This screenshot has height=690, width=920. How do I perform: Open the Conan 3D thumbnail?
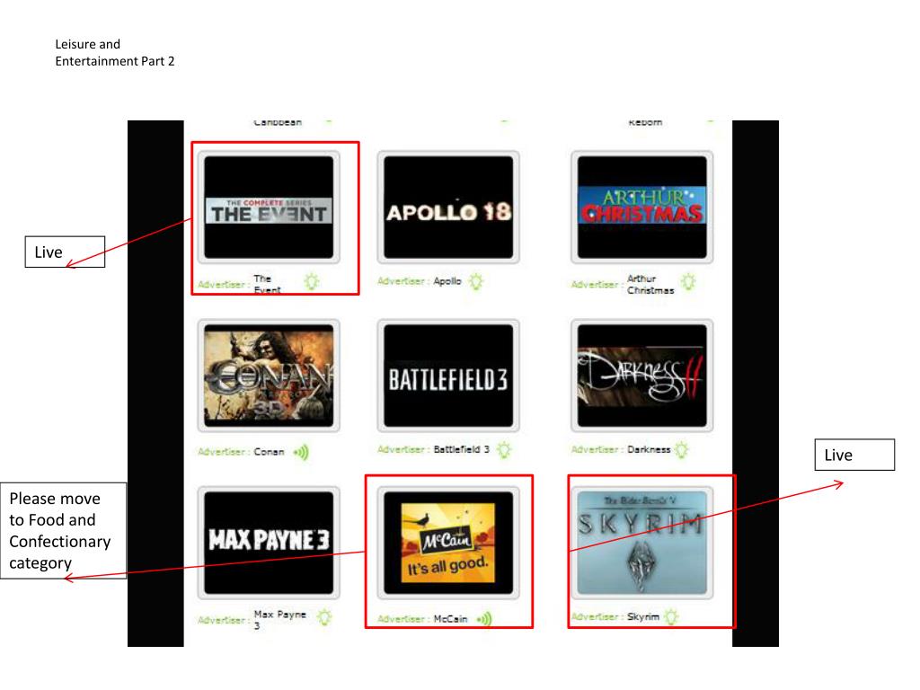269,376
